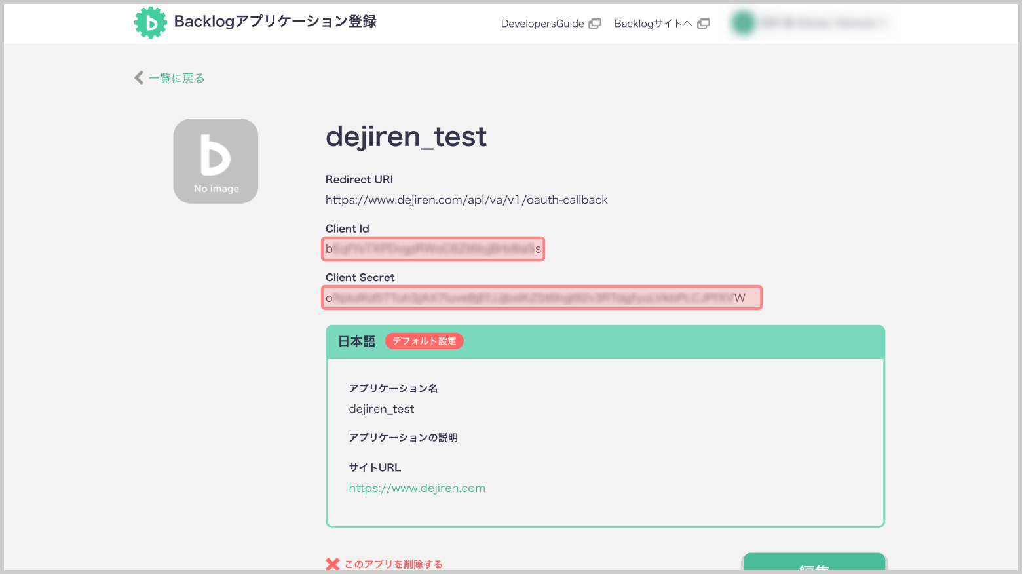Select the Redirect URI value text
The width and height of the screenshot is (1022, 574).
click(x=466, y=200)
